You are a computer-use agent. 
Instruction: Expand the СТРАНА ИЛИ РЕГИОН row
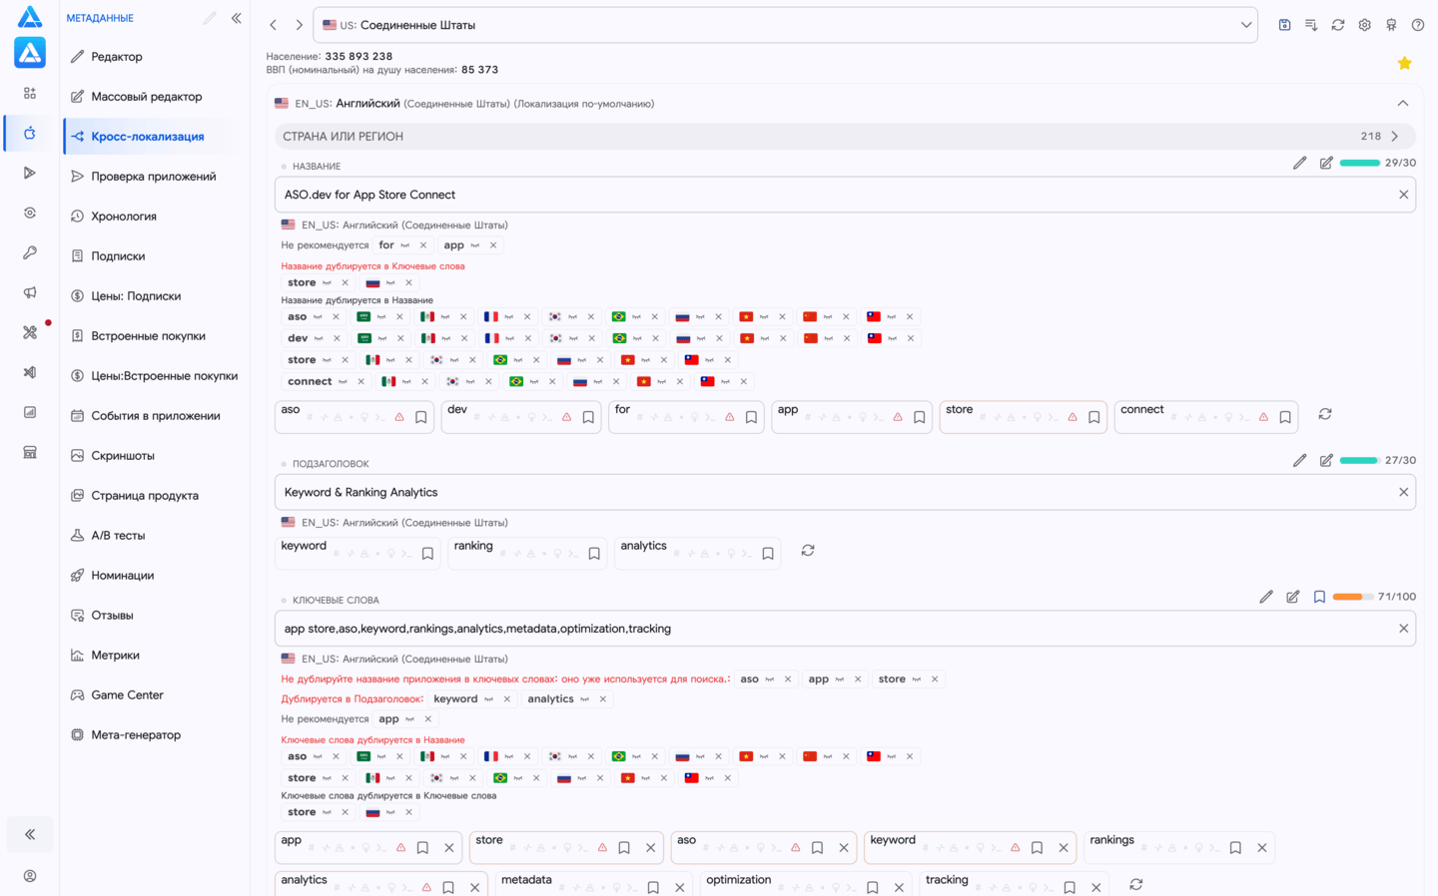pos(845,137)
